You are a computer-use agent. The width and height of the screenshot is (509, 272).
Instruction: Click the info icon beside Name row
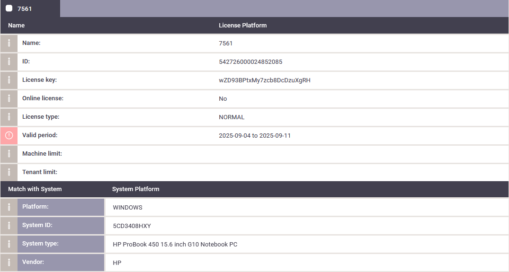[9, 43]
